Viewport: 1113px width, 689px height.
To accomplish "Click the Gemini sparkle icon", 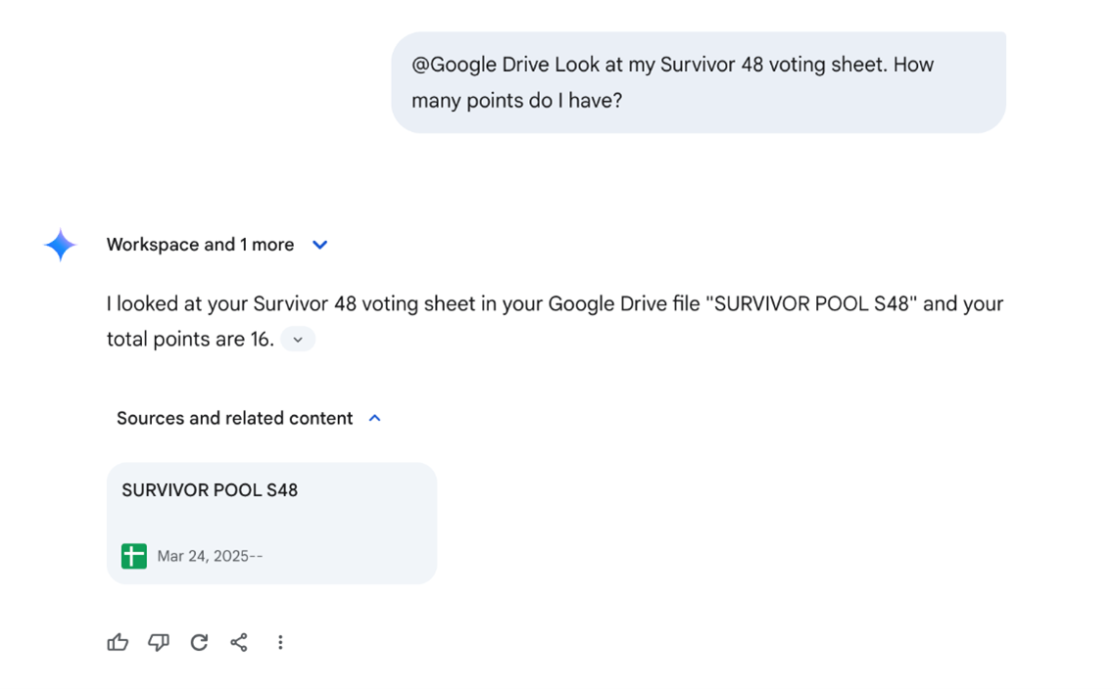I will 60,245.
